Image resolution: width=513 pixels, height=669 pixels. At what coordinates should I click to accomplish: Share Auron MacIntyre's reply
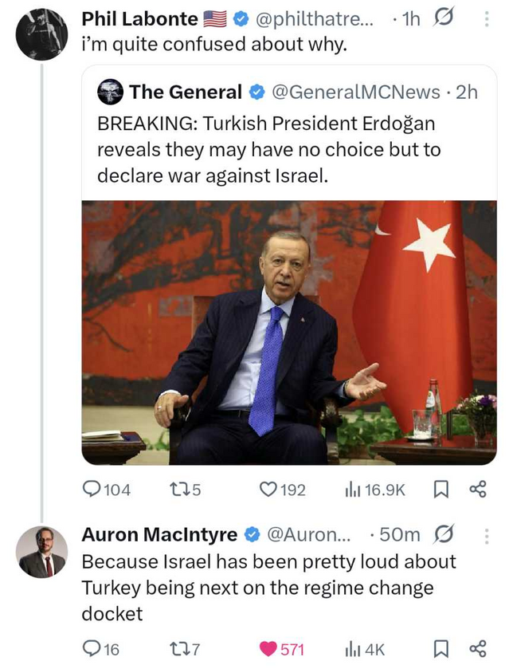(478, 649)
